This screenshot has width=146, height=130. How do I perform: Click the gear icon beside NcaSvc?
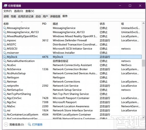5,65
